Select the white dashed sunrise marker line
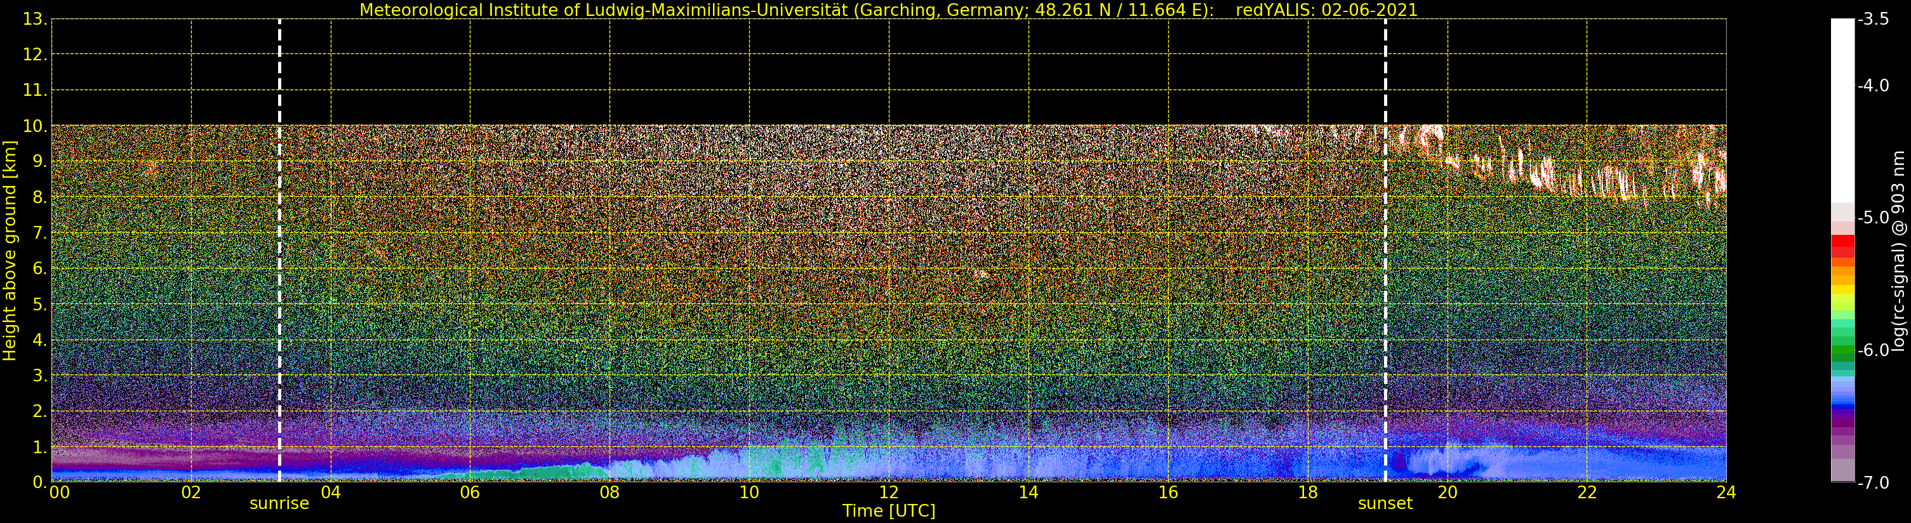This screenshot has height=523, width=1911. point(280,251)
